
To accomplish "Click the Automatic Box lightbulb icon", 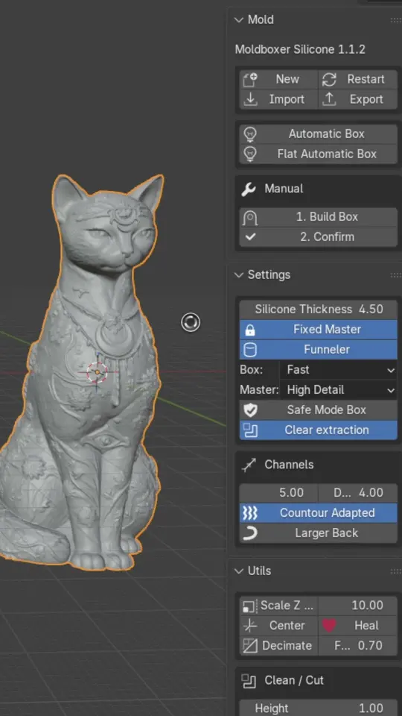I will 250,134.
